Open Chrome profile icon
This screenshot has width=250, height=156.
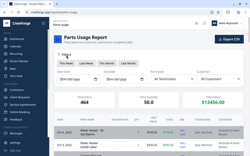(238, 12)
